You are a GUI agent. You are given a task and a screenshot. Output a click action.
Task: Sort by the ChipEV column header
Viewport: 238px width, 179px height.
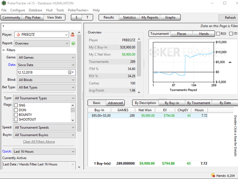183,110
